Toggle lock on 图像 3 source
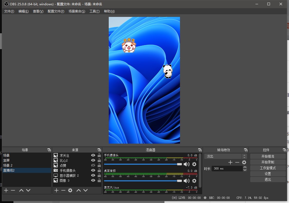This screenshot has height=203, width=289. coord(99,180)
